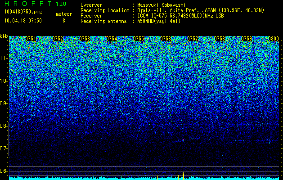Click the 0753 time marker
283x180 pixels.
coord(85,39)
